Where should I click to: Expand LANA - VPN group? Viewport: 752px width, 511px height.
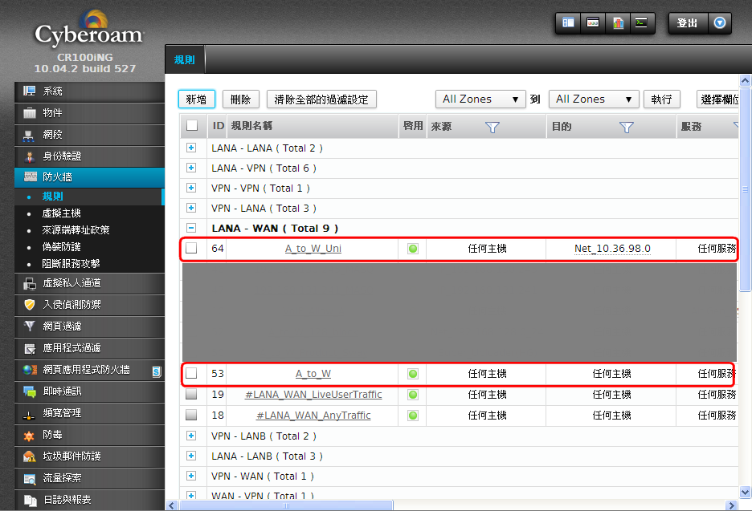(x=191, y=168)
